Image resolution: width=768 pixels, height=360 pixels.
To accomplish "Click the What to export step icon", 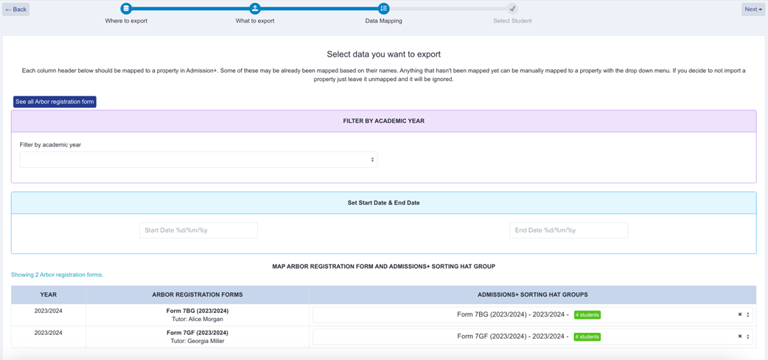I will pos(255,8).
